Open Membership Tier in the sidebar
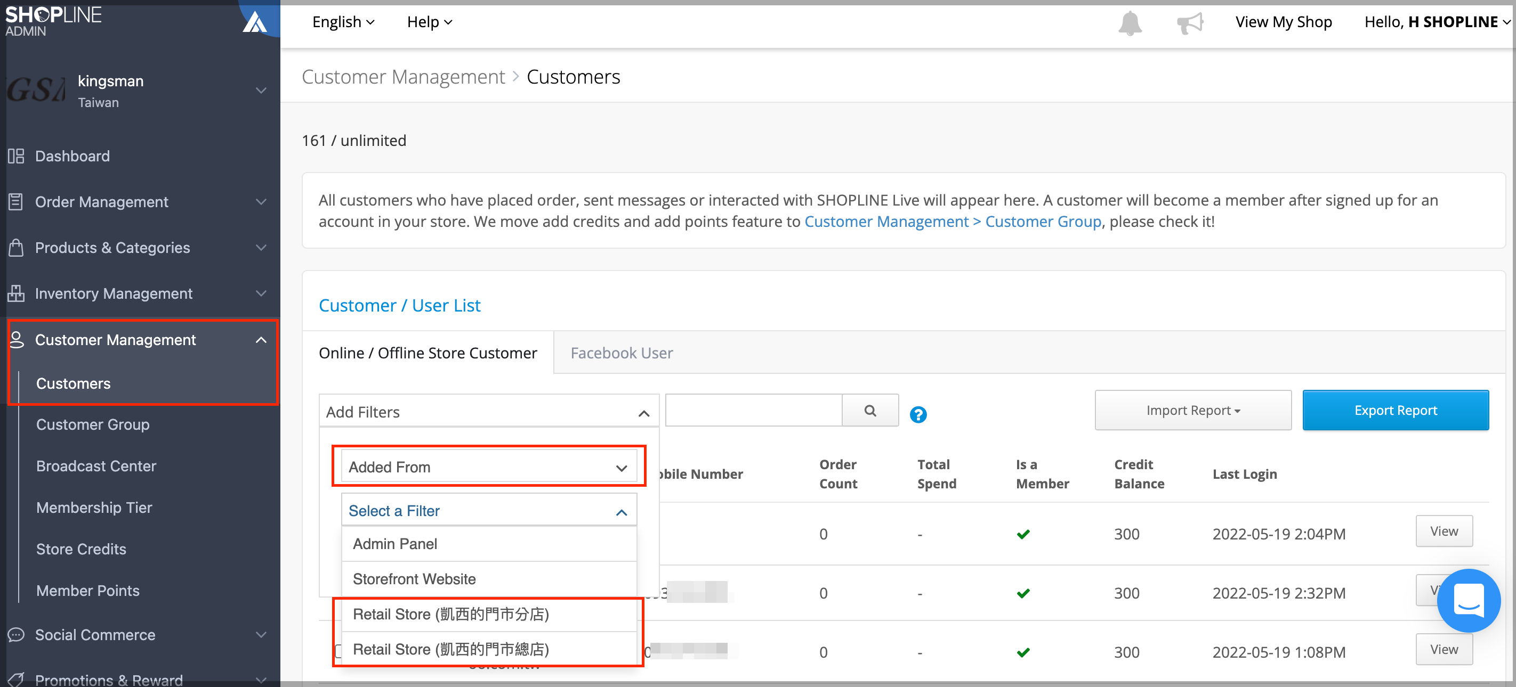Screen dimensions: 1516x687 [94, 507]
